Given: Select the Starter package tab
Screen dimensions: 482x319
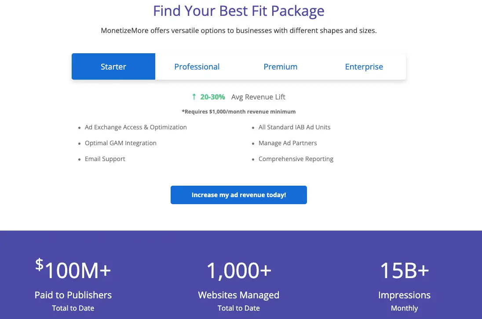Looking at the screenshot, I should [113, 67].
